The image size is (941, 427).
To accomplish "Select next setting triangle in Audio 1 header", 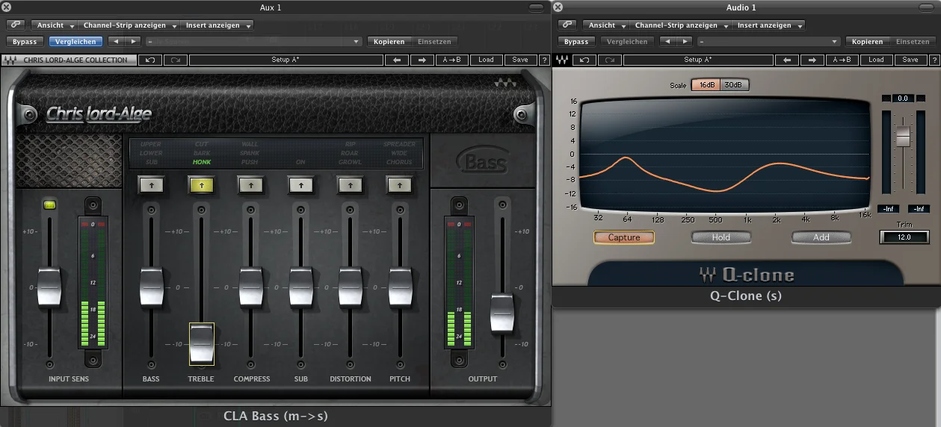I will point(684,42).
